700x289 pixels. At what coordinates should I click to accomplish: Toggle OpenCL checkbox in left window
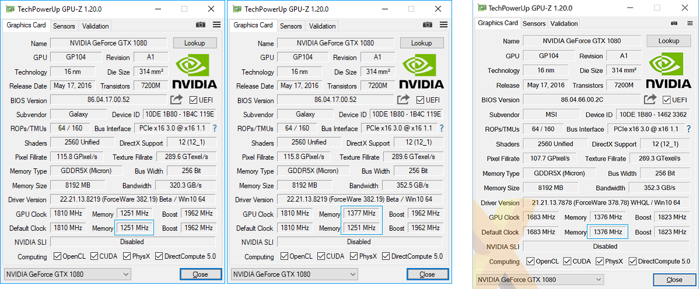click(57, 256)
